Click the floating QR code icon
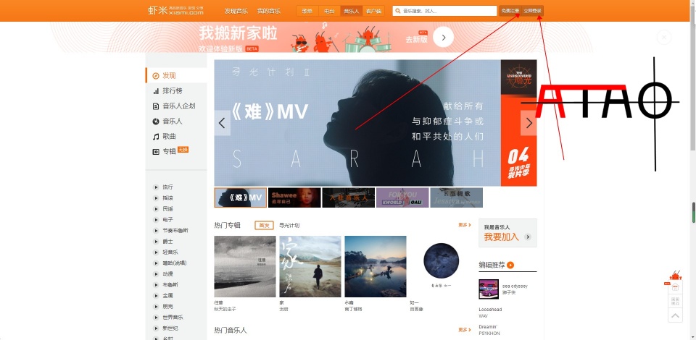696x340 pixels. 675,302
